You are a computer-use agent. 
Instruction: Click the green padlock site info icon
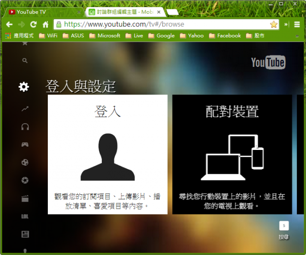point(58,24)
